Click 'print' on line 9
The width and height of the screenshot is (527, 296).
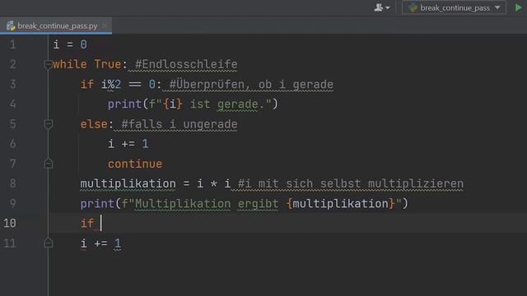coord(97,203)
